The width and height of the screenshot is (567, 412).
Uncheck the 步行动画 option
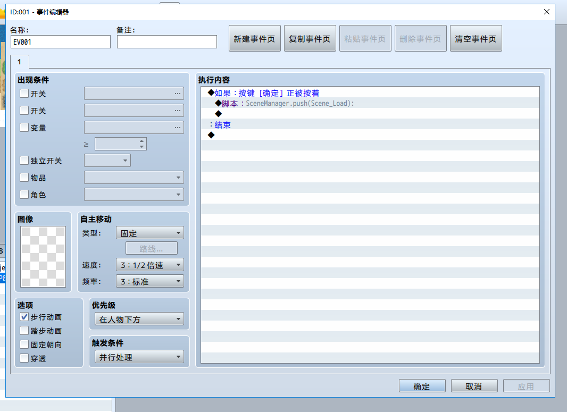24,317
